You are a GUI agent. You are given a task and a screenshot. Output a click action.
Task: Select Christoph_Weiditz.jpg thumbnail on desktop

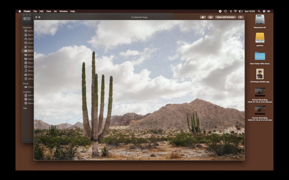(260, 74)
